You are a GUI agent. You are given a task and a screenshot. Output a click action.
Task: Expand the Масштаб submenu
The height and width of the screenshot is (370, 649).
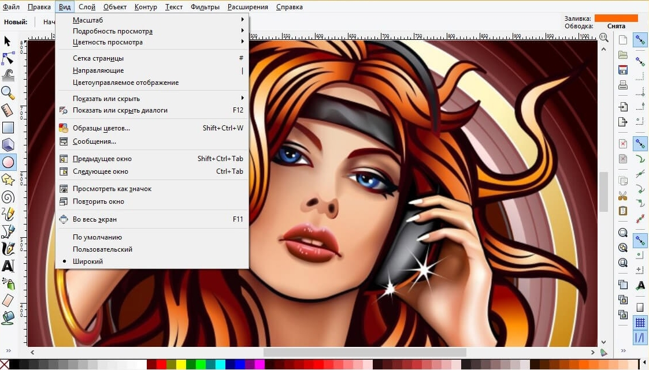click(x=152, y=20)
